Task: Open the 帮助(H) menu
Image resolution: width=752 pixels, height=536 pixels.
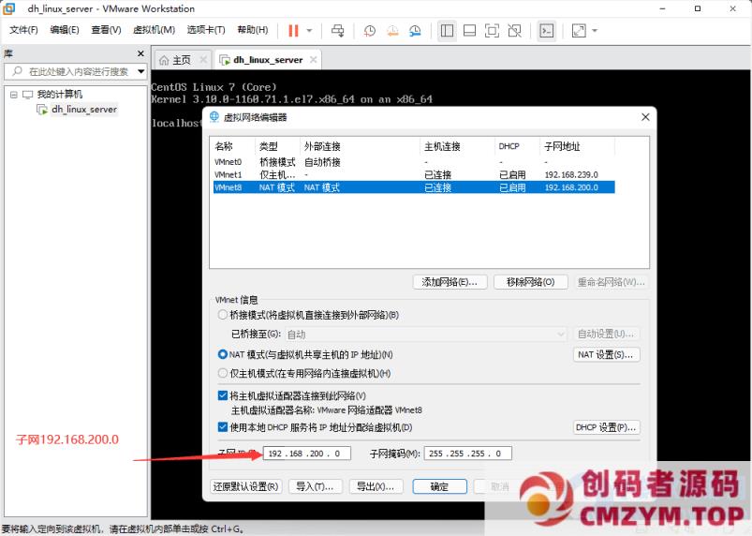Action: [253, 30]
